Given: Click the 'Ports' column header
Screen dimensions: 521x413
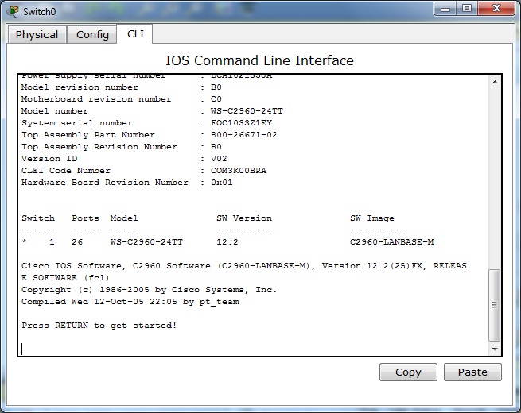Looking at the screenshot, I should 85,218.
